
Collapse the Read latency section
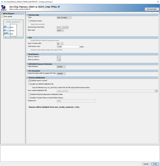27,54
